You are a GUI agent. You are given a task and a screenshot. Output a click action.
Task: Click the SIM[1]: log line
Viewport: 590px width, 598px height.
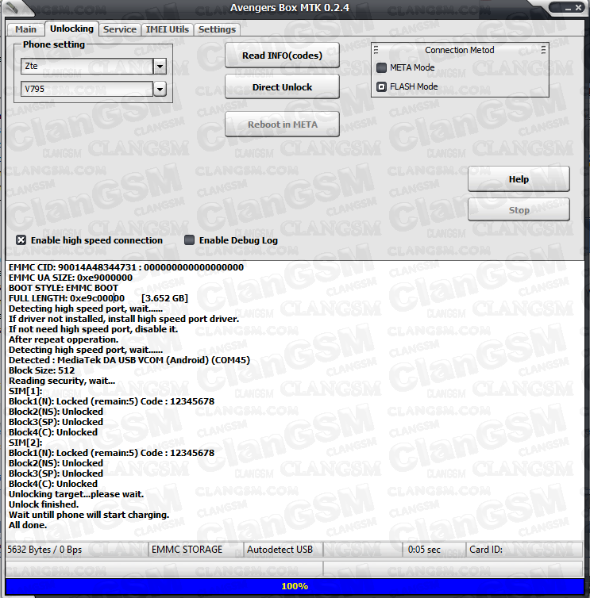25,391
